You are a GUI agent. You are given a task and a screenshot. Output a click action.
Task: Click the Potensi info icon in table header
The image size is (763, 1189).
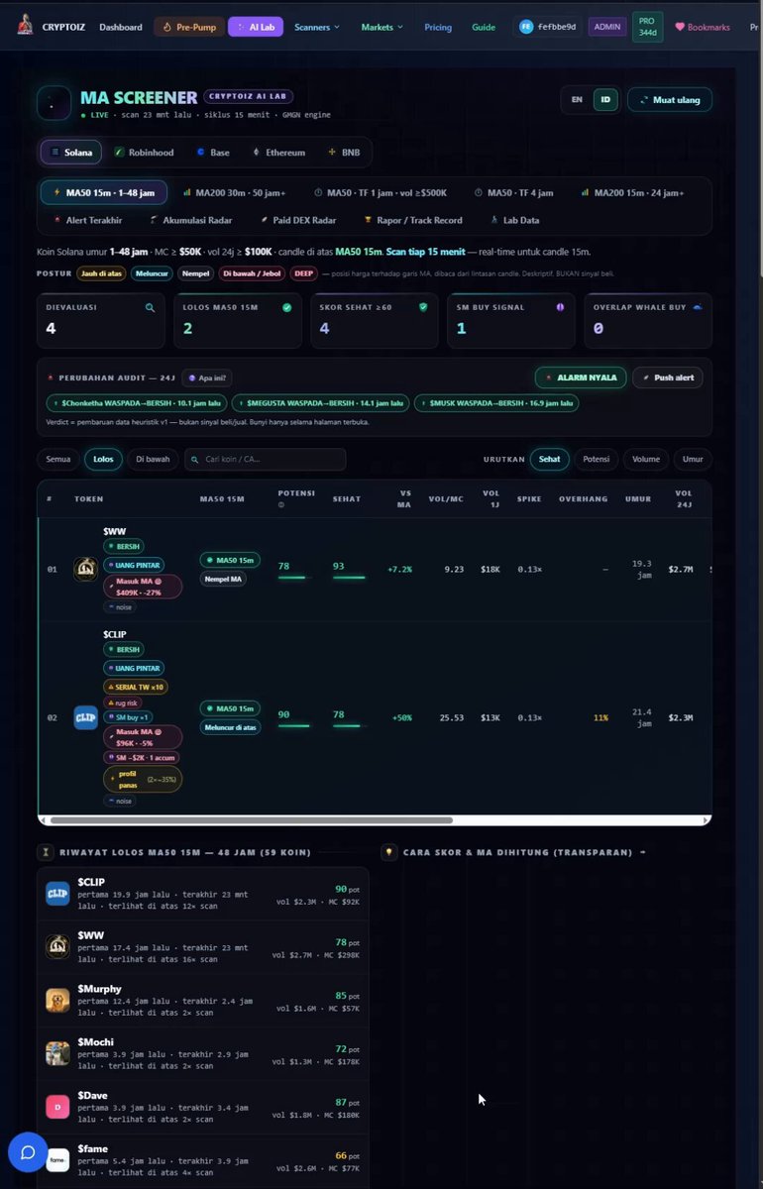(x=280, y=504)
